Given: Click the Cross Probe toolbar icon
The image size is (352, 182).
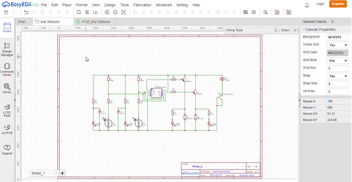Looking at the screenshot, I should [x=265, y=12].
